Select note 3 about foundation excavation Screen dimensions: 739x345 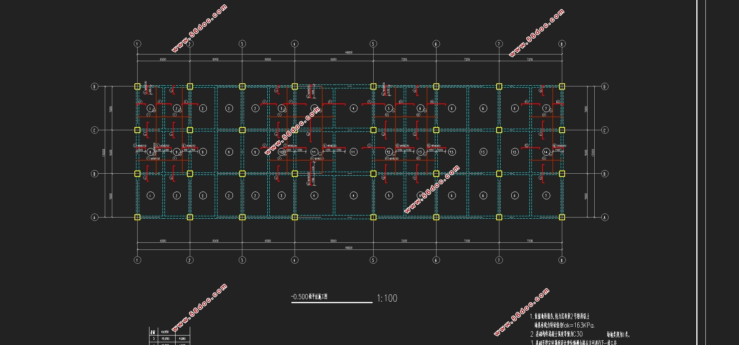click(574, 343)
